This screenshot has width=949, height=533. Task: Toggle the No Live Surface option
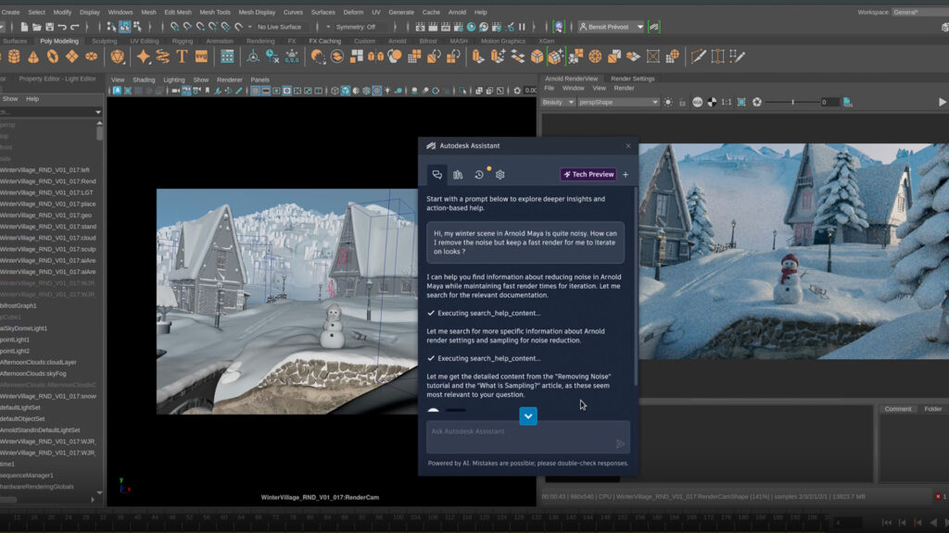pos(279,27)
